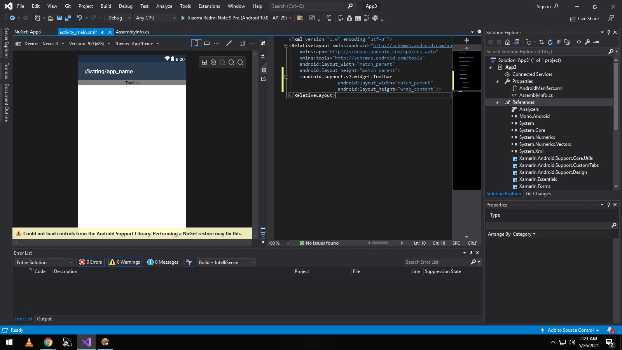This screenshot has height=350, width=622.
Task: Open the Extensions menu
Action: click(x=209, y=6)
